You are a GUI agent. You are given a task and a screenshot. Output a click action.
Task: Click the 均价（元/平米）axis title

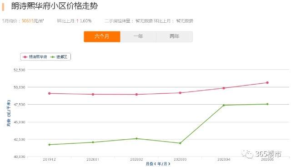coord(9,113)
